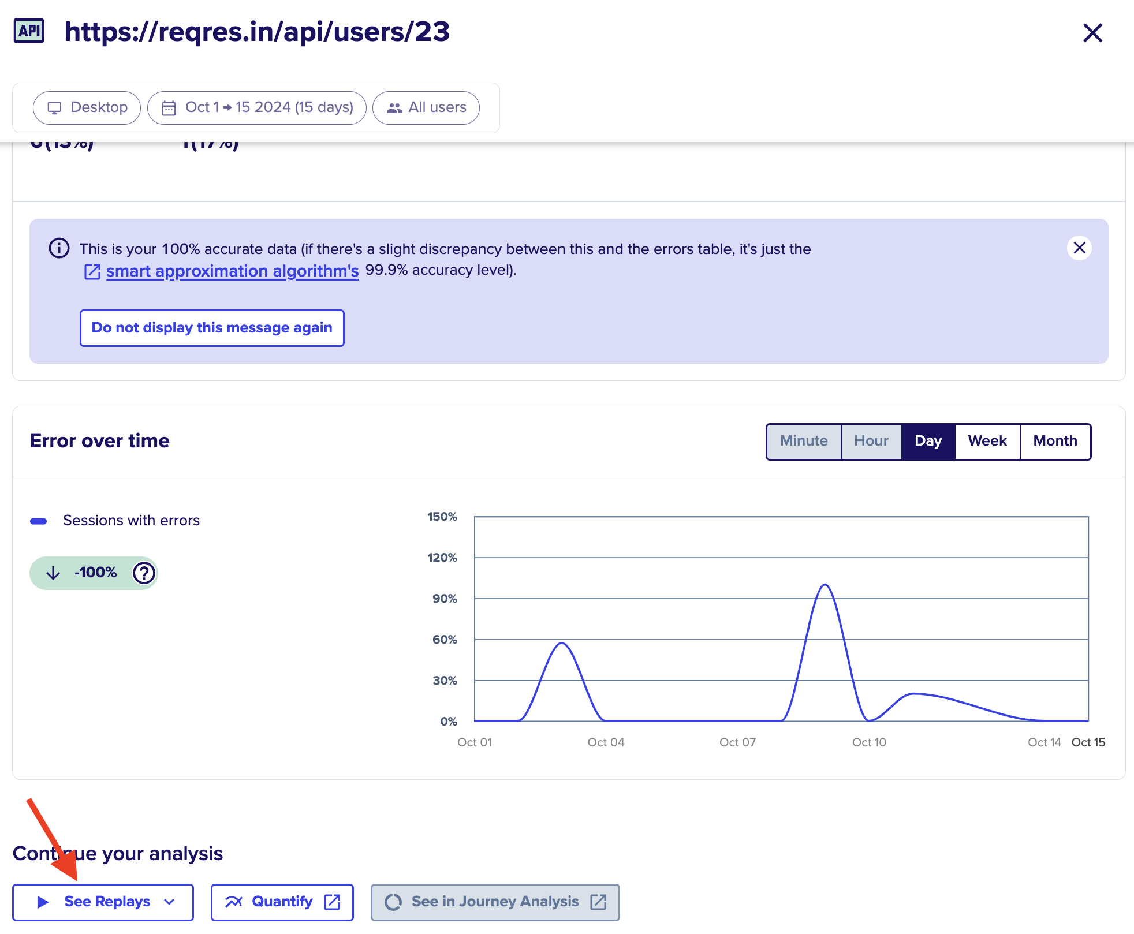This screenshot has width=1134, height=934.
Task: Click Do not display this message again
Action: 212,328
